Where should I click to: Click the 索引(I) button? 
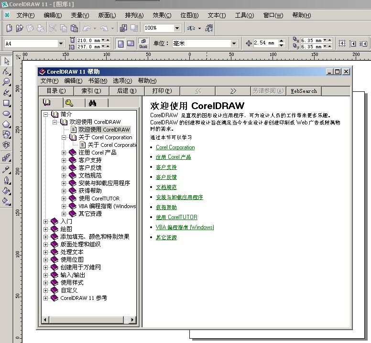(x=91, y=91)
